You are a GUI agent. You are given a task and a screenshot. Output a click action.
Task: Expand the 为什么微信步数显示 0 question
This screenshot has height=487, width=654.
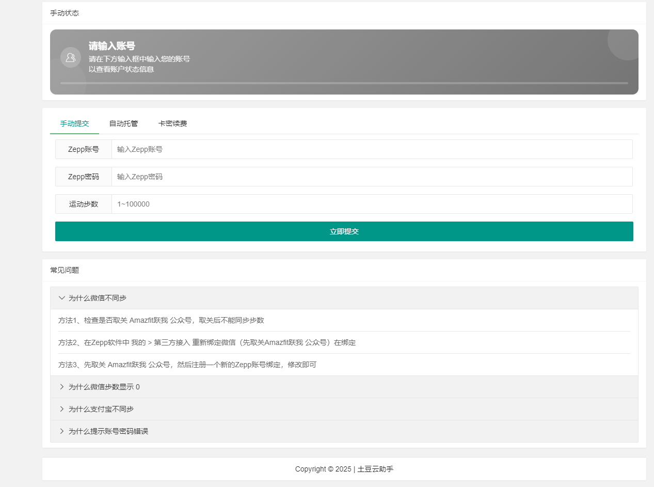(104, 387)
